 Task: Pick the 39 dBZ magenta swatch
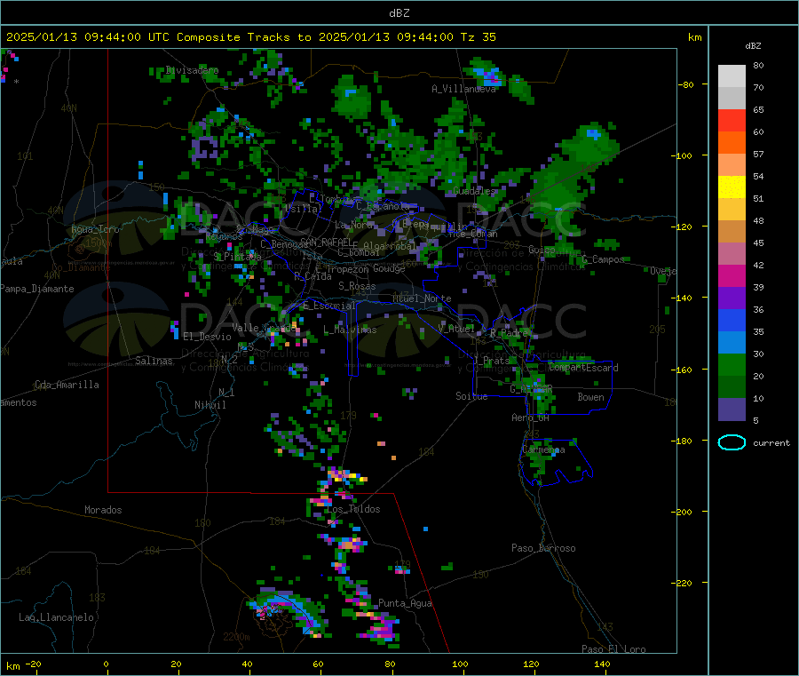click(732, 276)
